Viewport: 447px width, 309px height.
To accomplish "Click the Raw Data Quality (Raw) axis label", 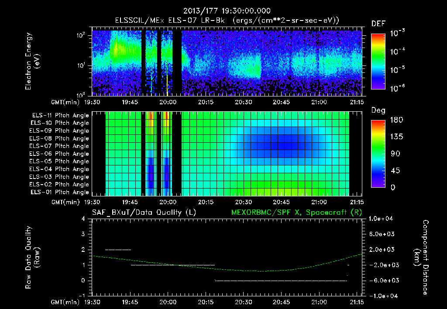I will (x=32, y=257).
